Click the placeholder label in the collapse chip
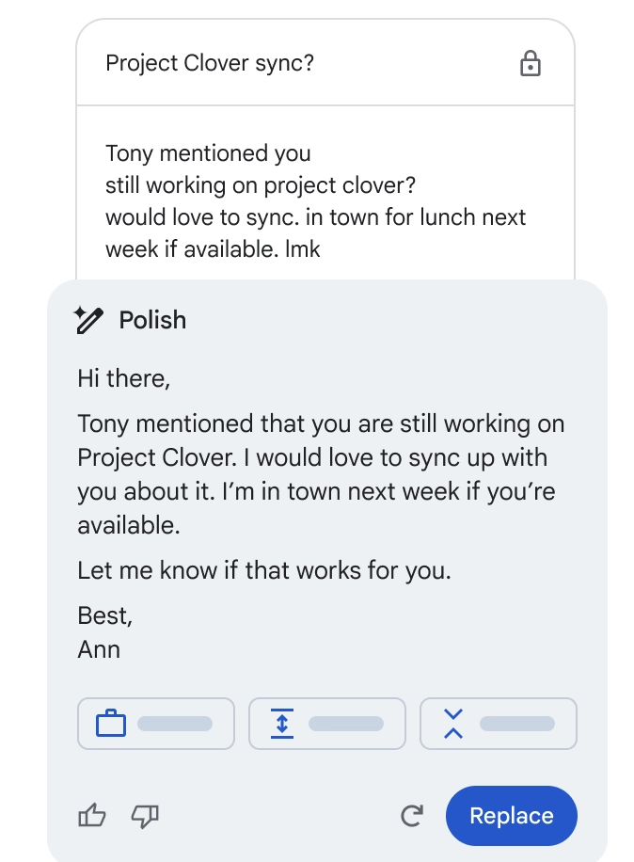Screen dimensions: 634x862 click(517, 724)
